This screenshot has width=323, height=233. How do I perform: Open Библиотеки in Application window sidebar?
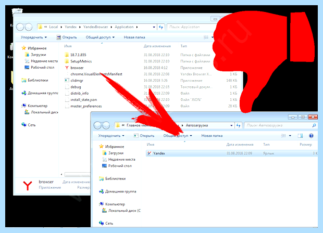click(35, 80)
